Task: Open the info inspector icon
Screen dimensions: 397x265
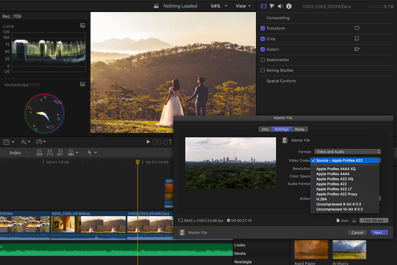Action: click(x=289, y=6)
